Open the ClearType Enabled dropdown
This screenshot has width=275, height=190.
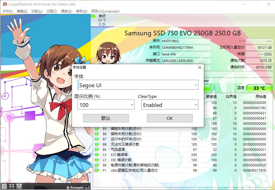[170, 105]
